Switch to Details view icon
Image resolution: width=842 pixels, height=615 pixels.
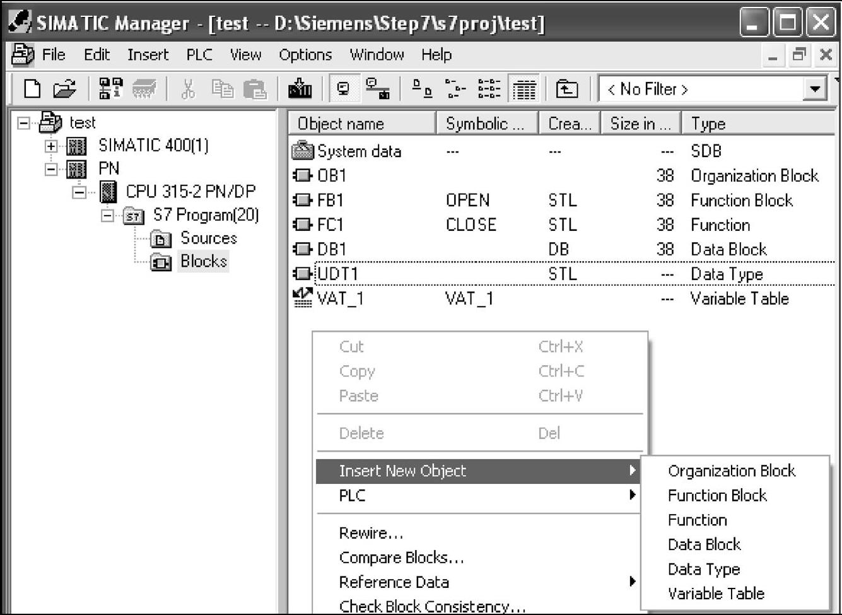[x=523, y=89]
